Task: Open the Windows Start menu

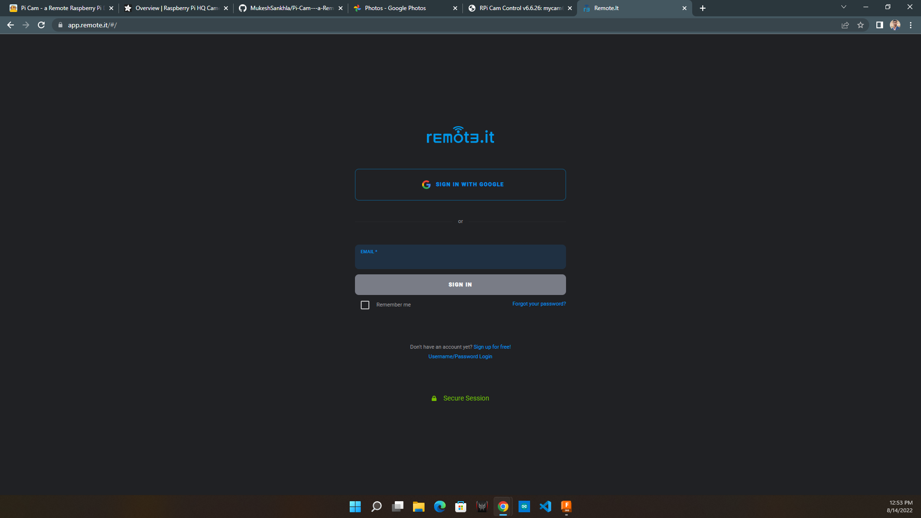Action: 355,506
